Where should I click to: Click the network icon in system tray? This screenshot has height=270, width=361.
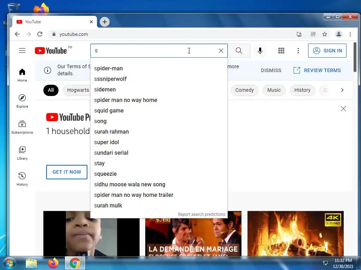click(325, 263)
